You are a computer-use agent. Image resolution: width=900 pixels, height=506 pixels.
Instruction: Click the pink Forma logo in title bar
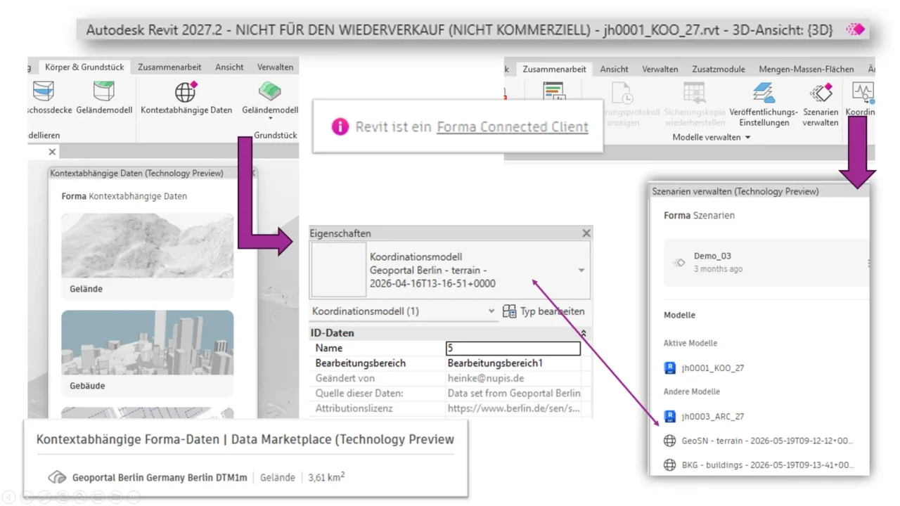tap(855, 30)
